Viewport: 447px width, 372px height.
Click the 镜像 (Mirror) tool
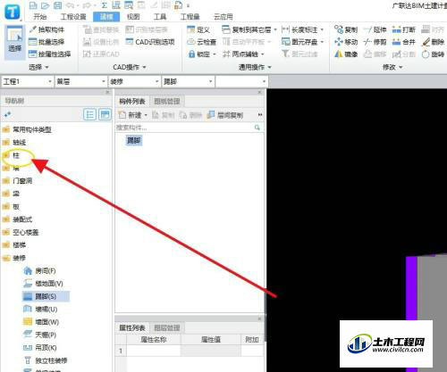346,54
